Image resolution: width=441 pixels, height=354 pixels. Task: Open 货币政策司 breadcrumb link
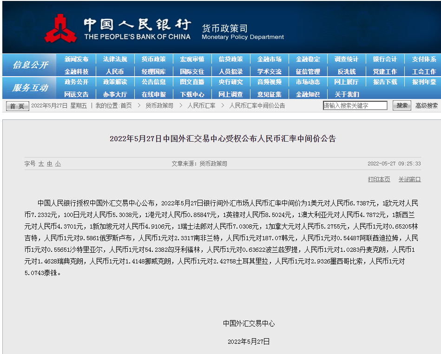tap(159, 106)
